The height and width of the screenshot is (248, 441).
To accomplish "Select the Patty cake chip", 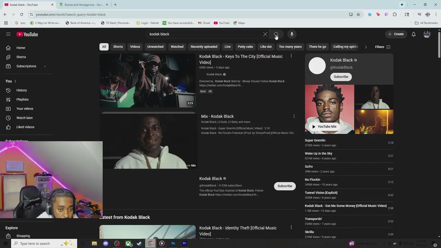I will [x=245, y=47].
